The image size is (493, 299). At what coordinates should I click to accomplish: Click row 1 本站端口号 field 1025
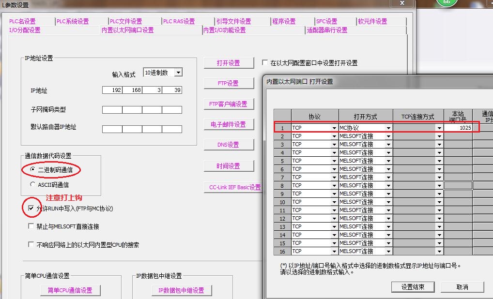[x=458, y=128]
